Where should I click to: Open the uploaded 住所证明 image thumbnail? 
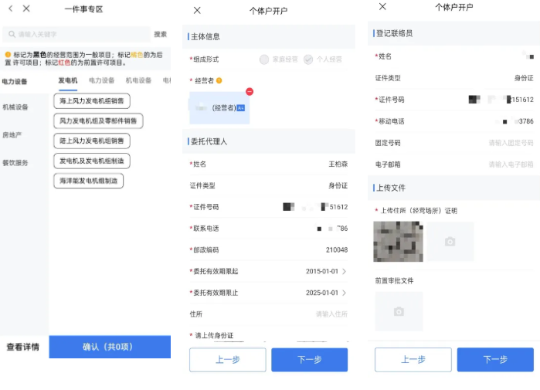tap(398, 241)
